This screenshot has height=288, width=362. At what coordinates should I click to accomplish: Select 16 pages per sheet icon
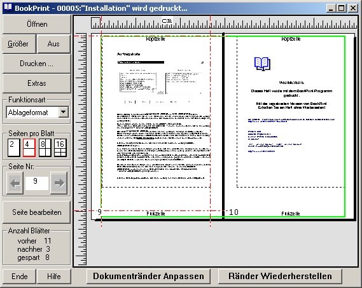click(x=60, y=147)
